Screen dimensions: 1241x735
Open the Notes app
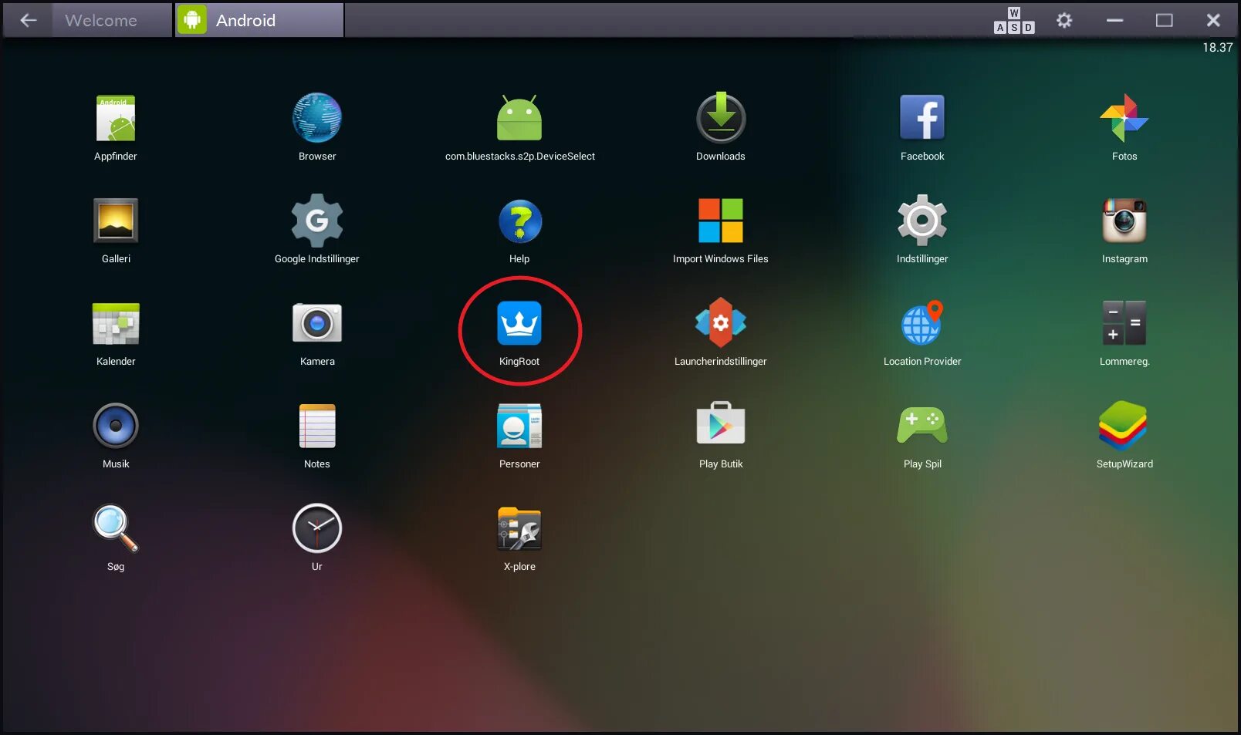317,426
